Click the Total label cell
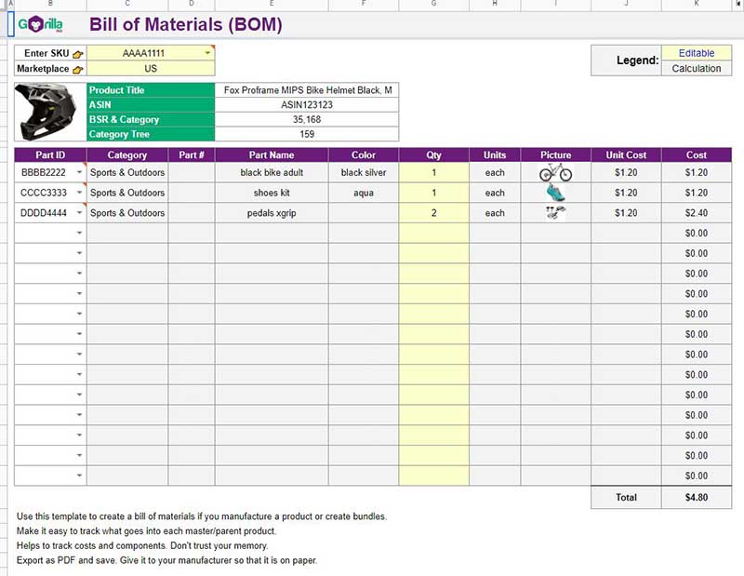Image resolution: width=744 pixels, height=576 pixels. 626,497
